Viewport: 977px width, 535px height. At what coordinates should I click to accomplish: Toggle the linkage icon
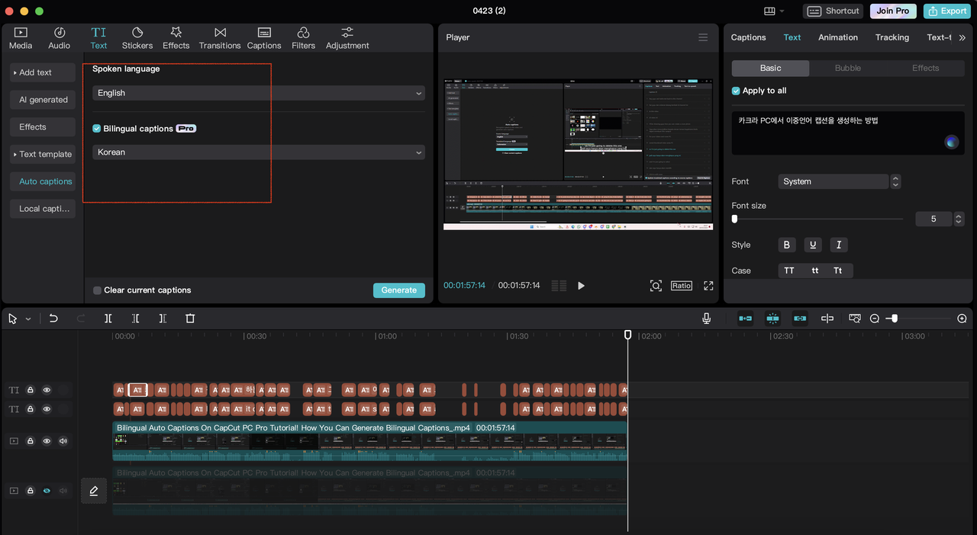pos(800,319)
